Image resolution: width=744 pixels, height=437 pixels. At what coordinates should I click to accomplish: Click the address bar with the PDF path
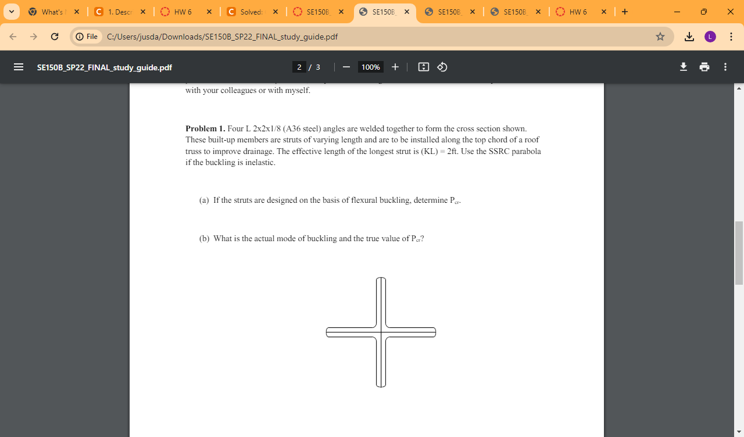(x=372, y=37)
